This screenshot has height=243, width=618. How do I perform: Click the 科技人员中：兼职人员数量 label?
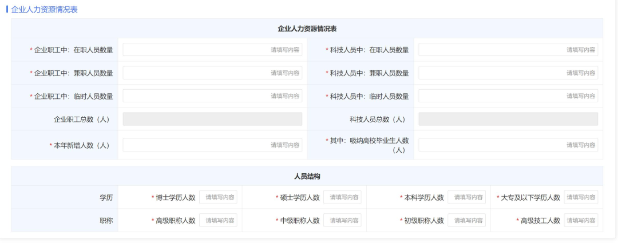click(369, 73)
